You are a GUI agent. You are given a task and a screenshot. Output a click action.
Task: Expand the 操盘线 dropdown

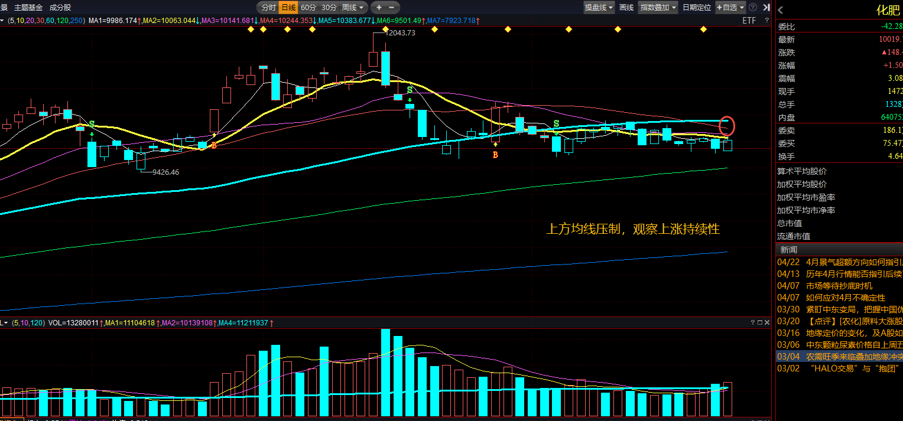click(599, 8)
